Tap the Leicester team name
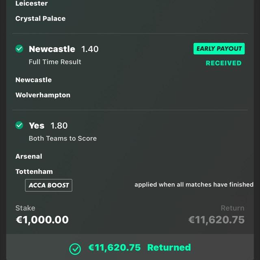The width and height of the screenshot is (260, 260). click(32, 3)
